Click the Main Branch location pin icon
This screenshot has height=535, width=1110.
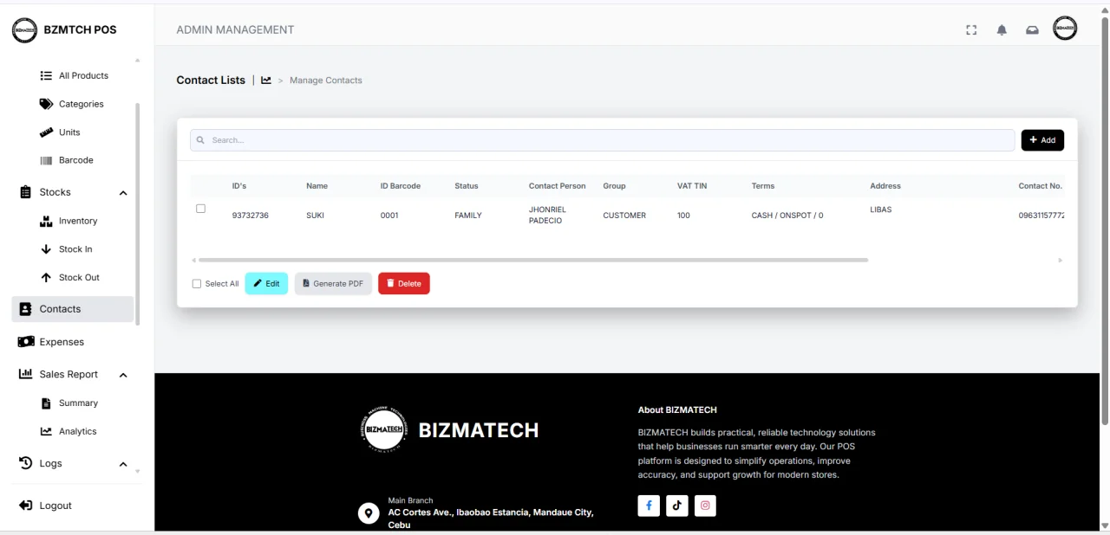click(369, 513)
